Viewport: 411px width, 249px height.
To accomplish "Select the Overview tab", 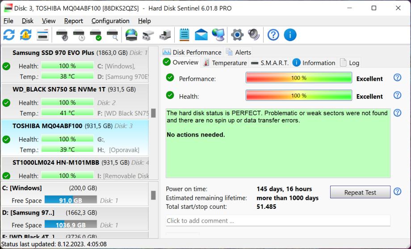I will (180, 62).
